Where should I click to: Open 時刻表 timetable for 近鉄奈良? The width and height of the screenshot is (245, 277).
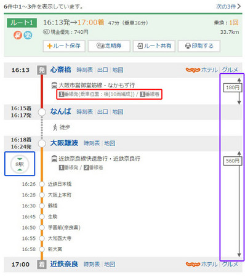[x=92, y=264]
